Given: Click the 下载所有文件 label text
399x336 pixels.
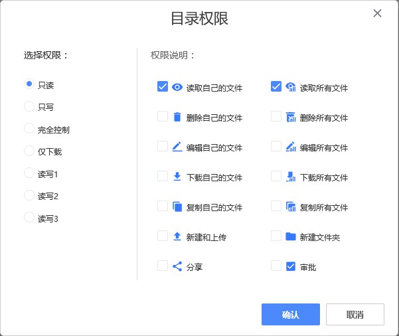Looking at the screenshot, I should click(324, 177).
